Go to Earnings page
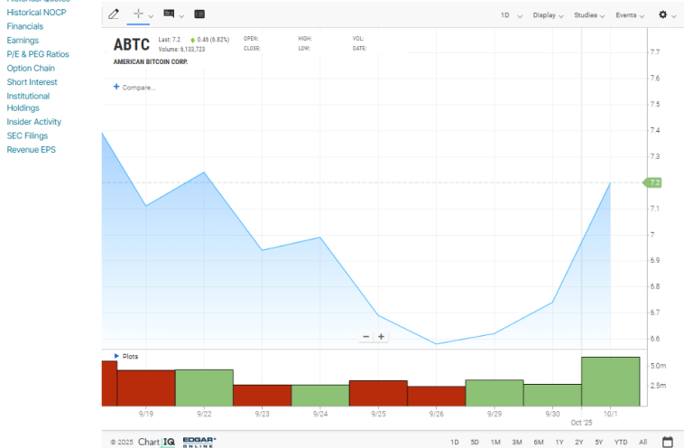Screen dimensions: 684x448 (x=23, y=41)
